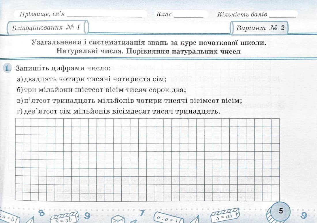317x223 pixels.
Task: Click the squared answer grid
Action: (147, 159)
